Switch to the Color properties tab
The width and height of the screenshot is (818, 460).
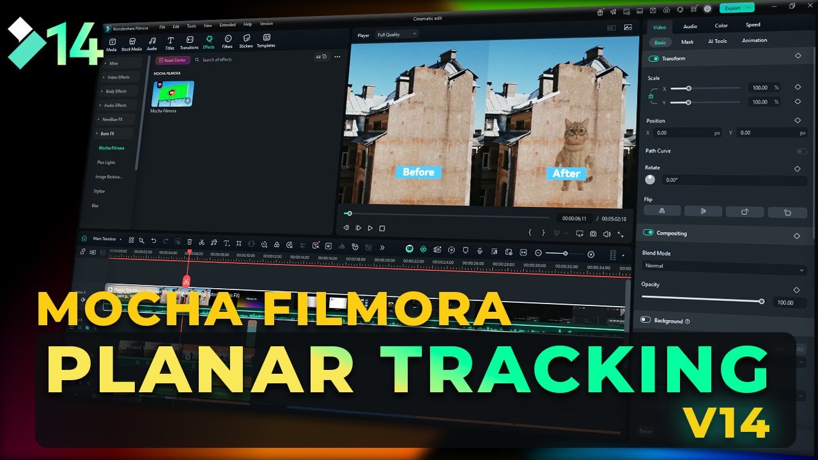(721, 26)
